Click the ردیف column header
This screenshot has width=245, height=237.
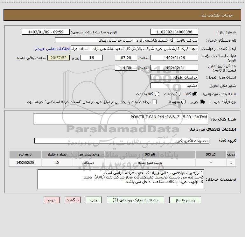coord(231,154)
